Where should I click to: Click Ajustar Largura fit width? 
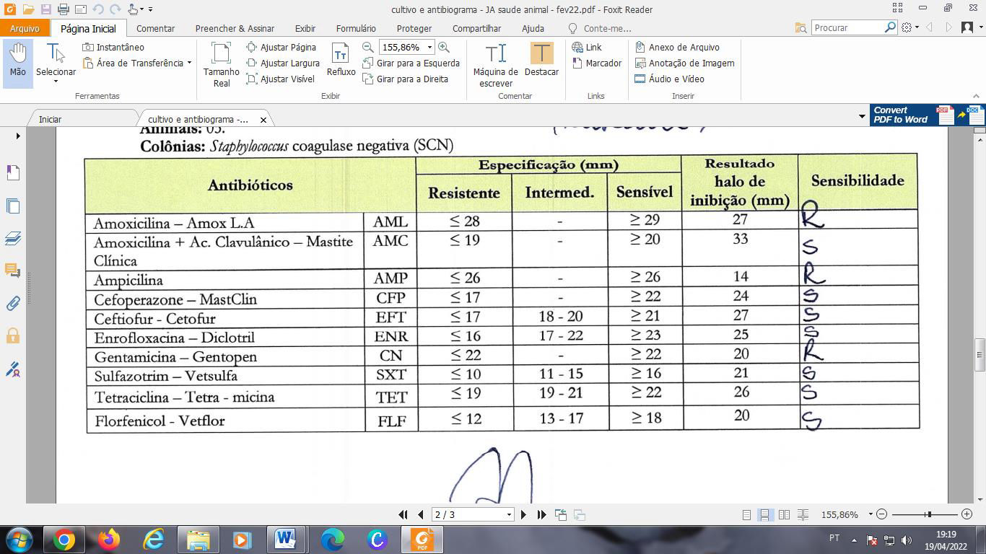coord(283,63)
